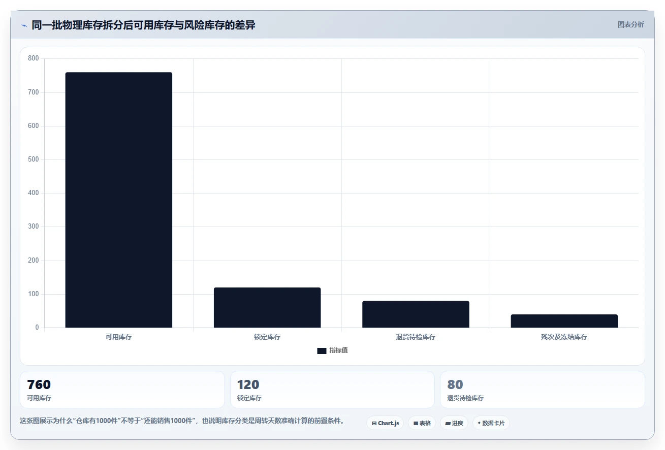This screenshot has height=450, width=665.
Task: Toggle the 指标值 legend color box
Action: [x=322, y=351]
